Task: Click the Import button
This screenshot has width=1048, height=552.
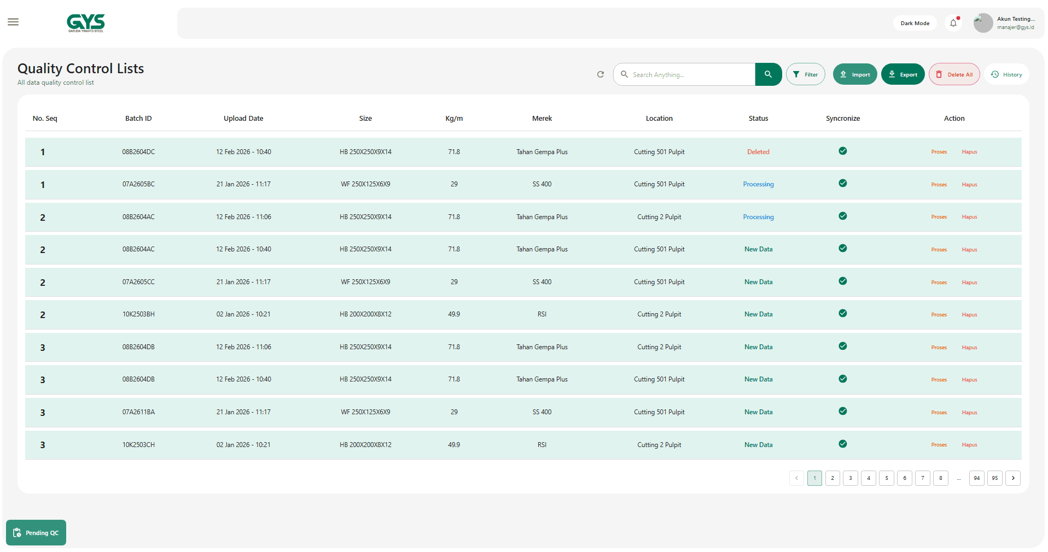Action: click(x=854, y=74)
